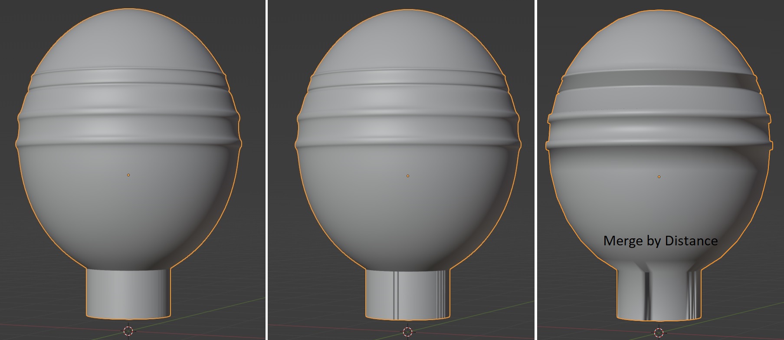This screenshot has width=784, height=340.
Task: Select the merged mesh in the right viewport
Action: pos(659,165)
